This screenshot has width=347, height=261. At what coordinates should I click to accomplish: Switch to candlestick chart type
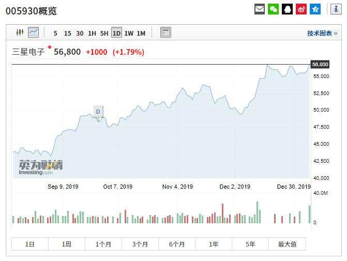(x=20, y=33)
